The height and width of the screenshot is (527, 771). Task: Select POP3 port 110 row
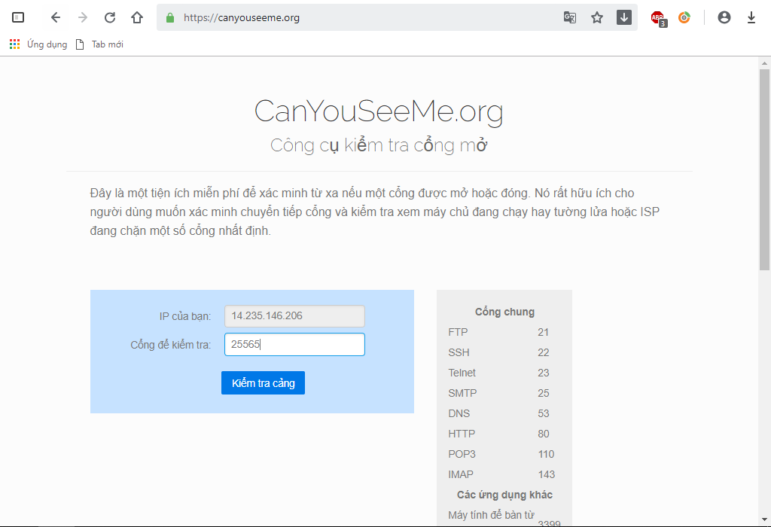click(504, 454)
